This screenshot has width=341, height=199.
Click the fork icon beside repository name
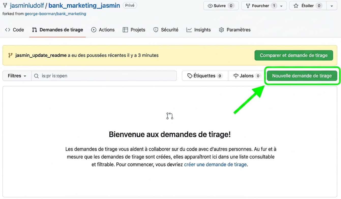(5, 5)
